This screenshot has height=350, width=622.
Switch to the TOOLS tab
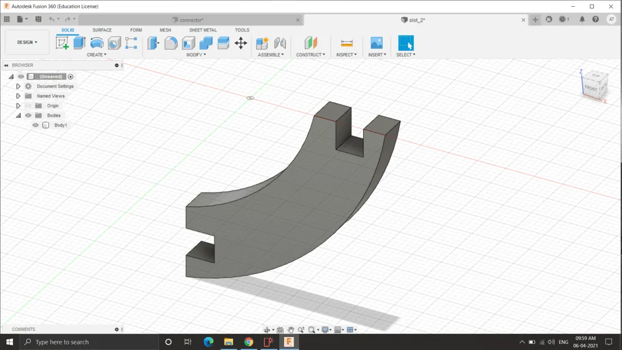[242, 30]
